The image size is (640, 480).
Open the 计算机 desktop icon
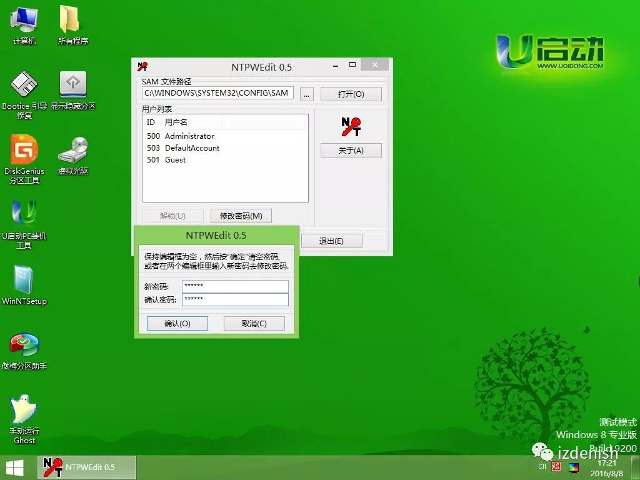[x=23, y=22]
